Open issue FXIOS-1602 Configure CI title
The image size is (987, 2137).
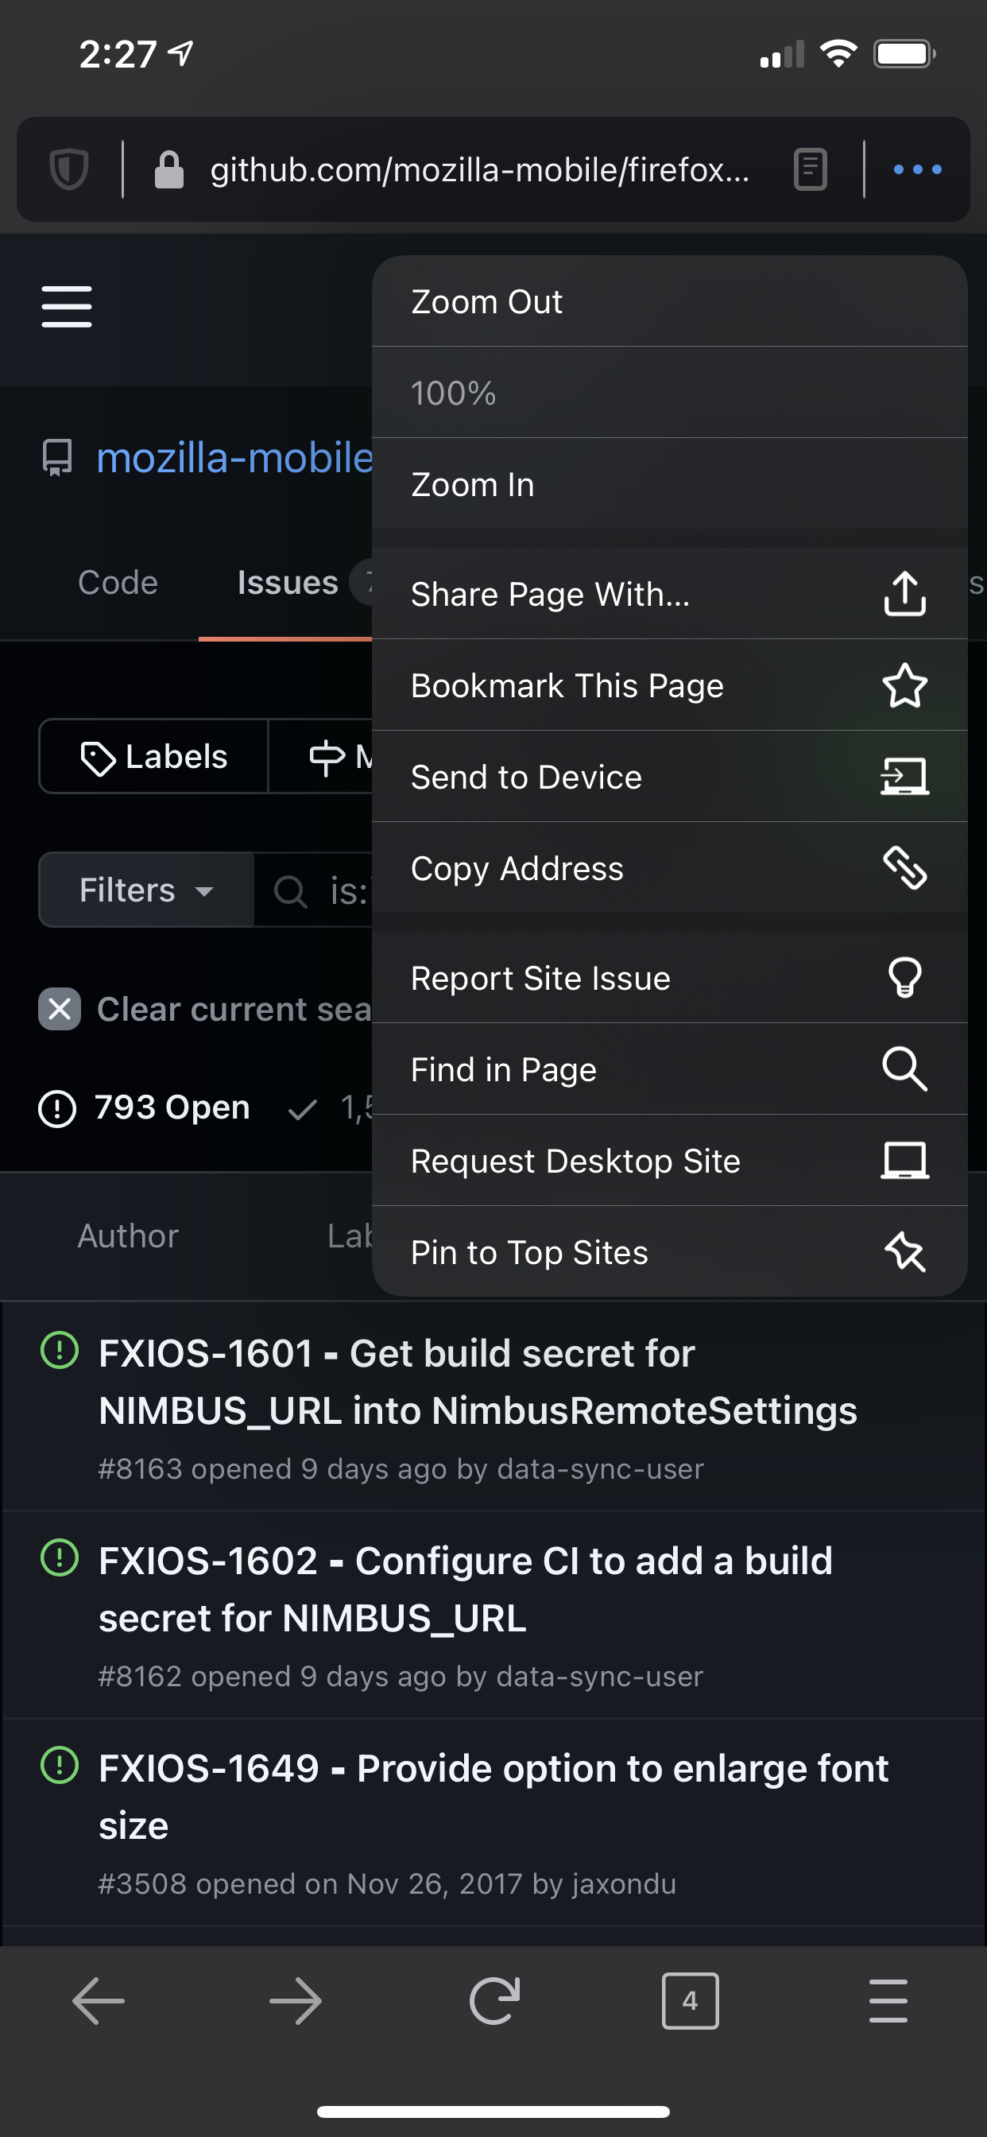click(466, 1588)
